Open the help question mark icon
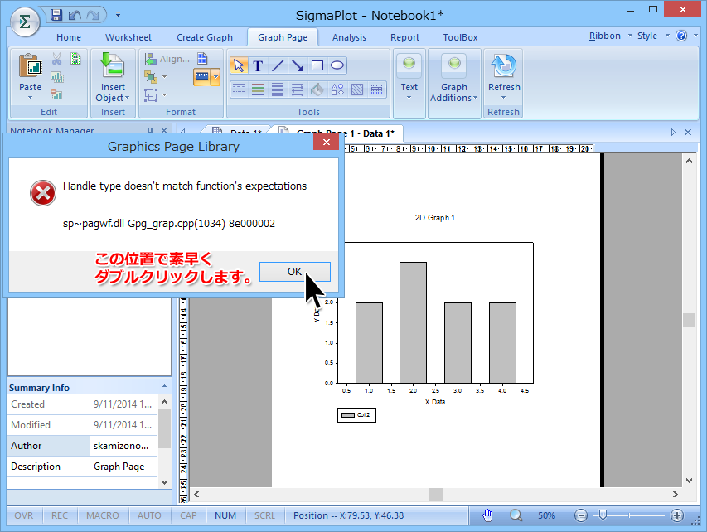Viewport: 707px width, 532px height. [681, 36]
